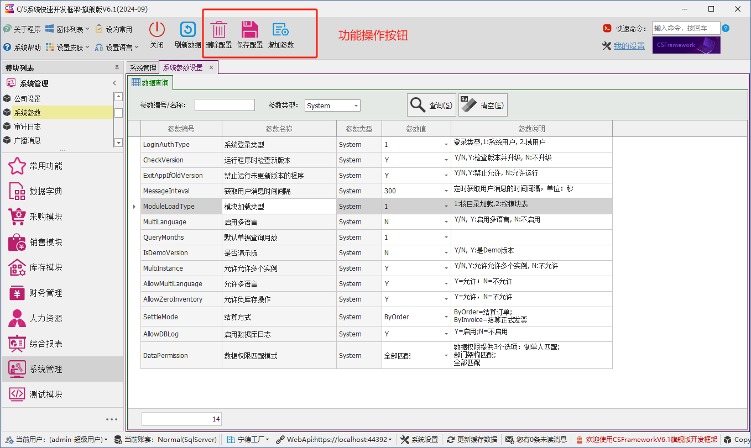Click the sidebar overflow dots

(112, 419)
